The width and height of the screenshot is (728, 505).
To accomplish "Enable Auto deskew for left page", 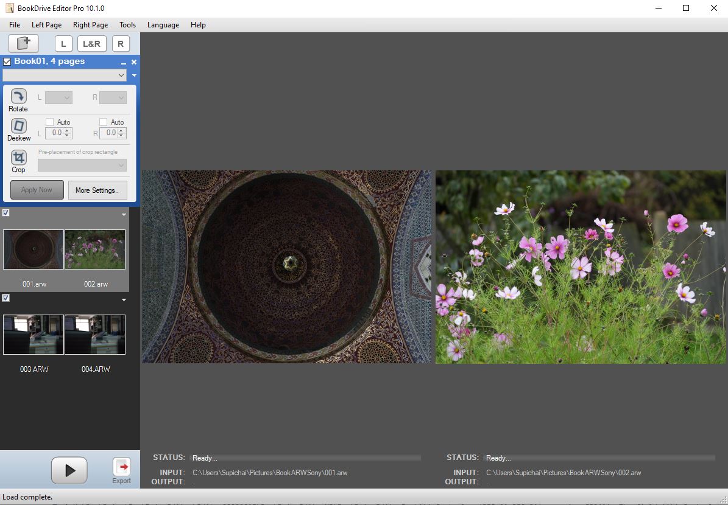I will coord(50,122).
